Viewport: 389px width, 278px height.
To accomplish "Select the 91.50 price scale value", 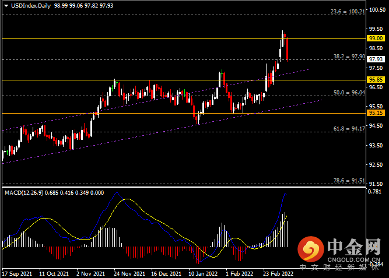I will 376,184.
